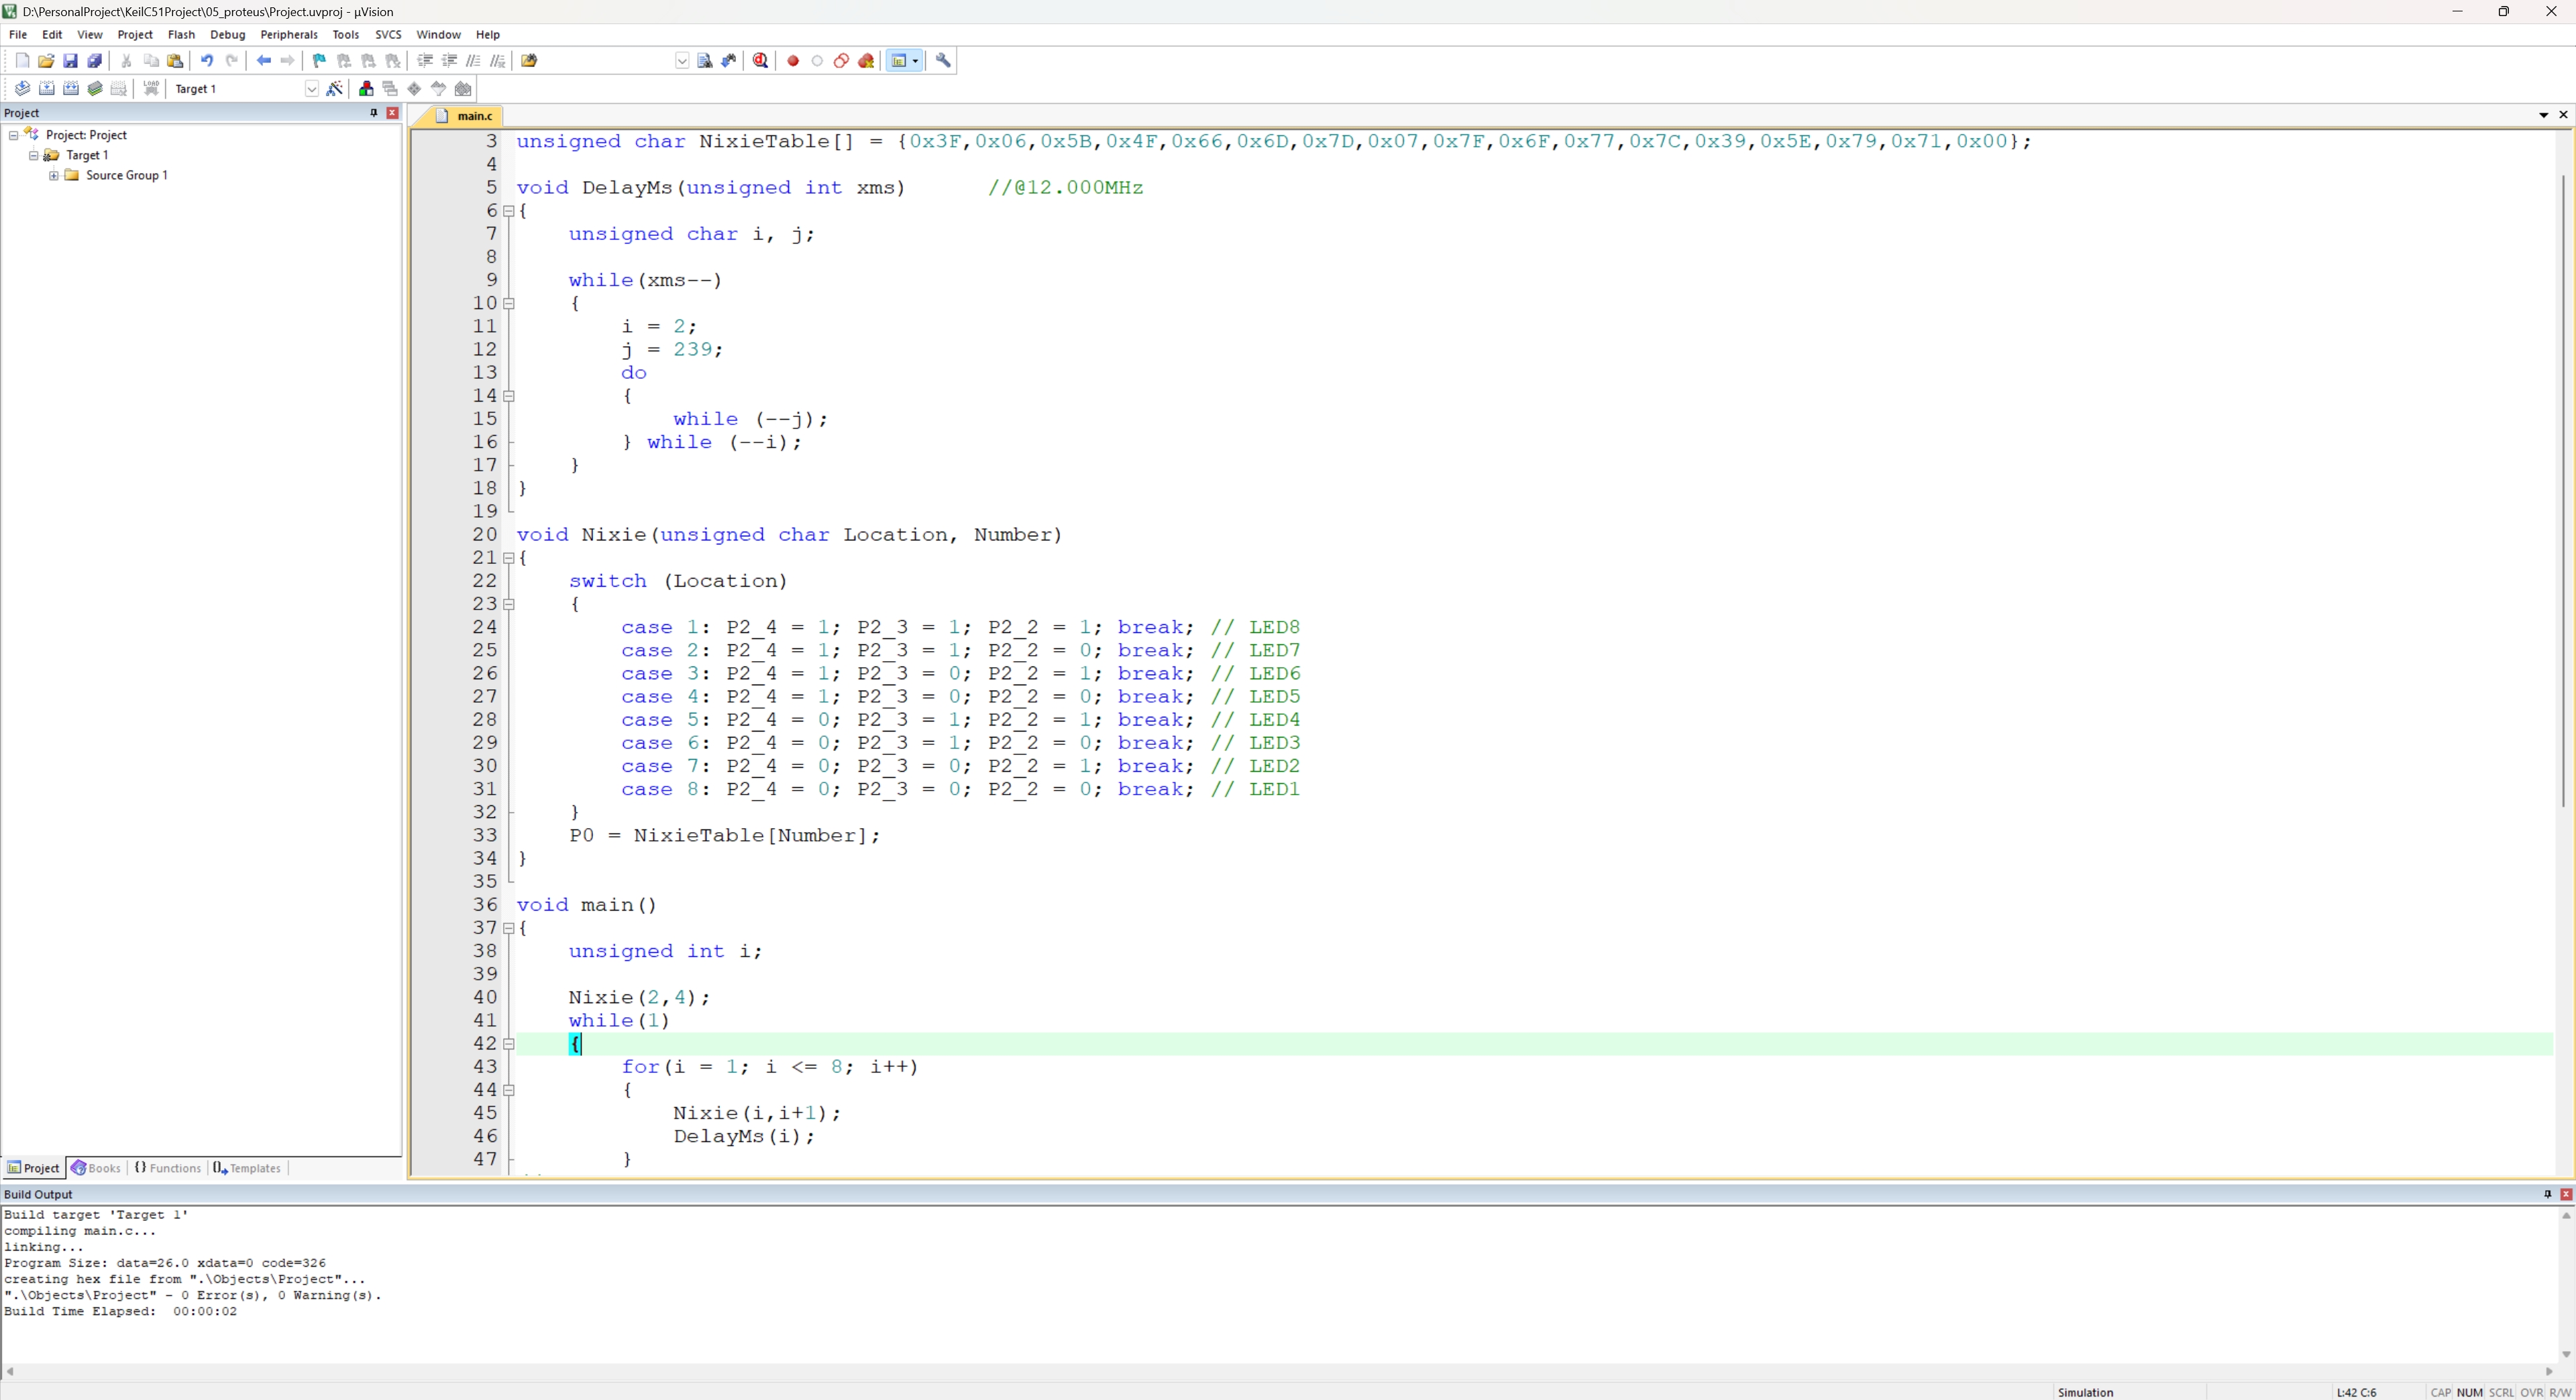This screenshot has height=1400, width=2576.
Task: Open the editor tab list dropdown arrow
Action: click(x=2544, y=115)
